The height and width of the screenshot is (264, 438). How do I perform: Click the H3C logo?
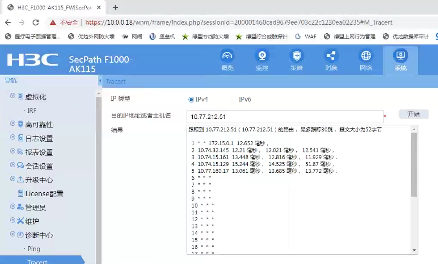[x=33, y=60]
